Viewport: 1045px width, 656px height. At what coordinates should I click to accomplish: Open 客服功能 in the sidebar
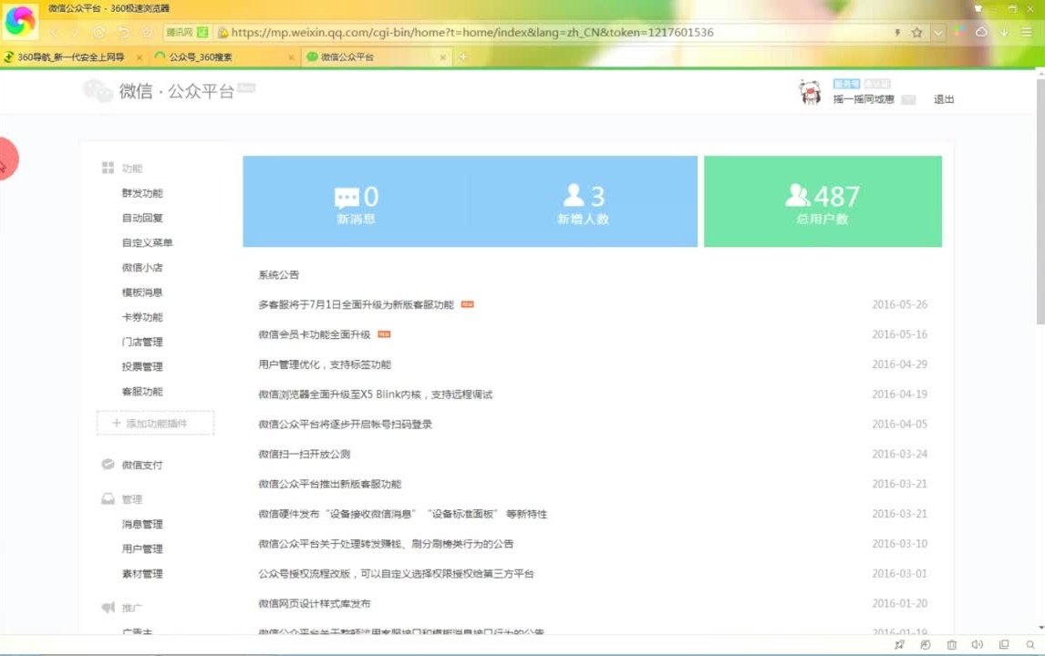click(142, 391)
